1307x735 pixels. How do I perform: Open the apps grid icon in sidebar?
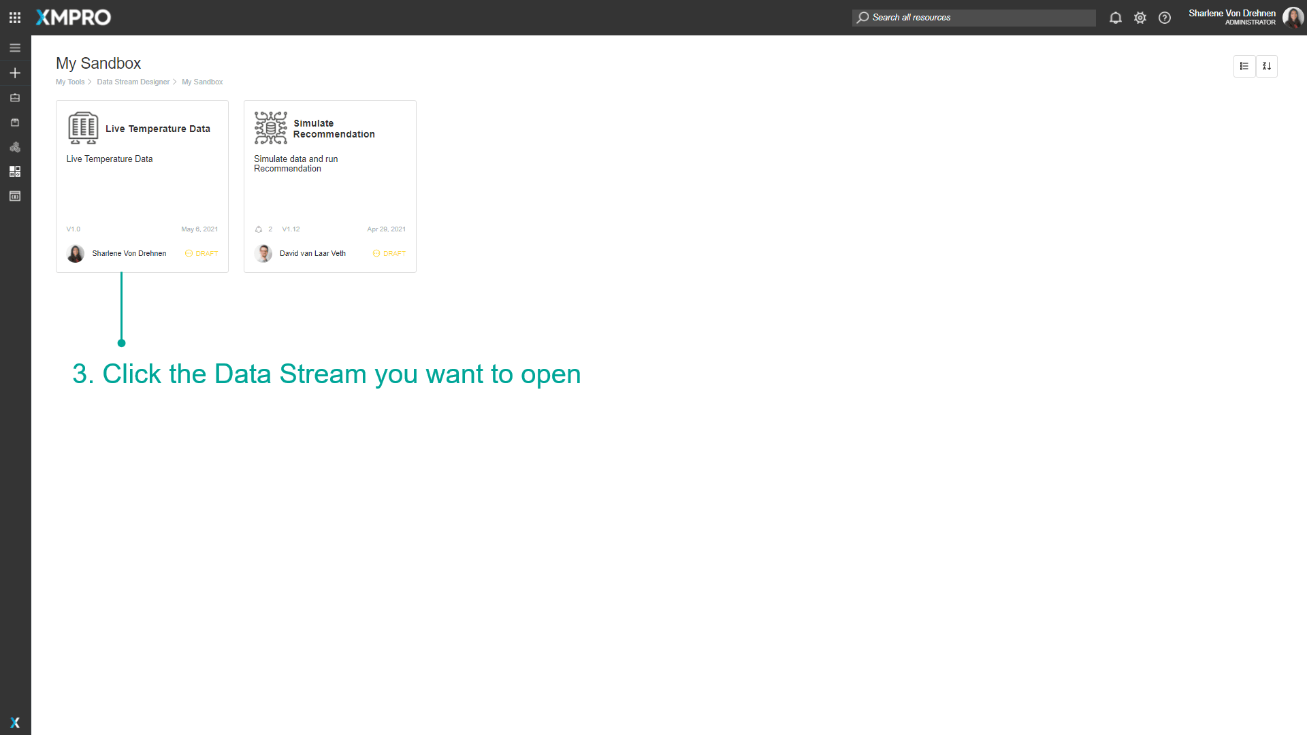coord(14,171)
